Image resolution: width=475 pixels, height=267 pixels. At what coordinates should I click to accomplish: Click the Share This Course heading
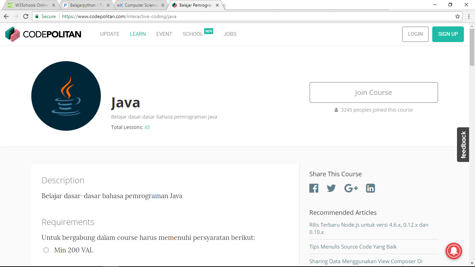point(336,174)
